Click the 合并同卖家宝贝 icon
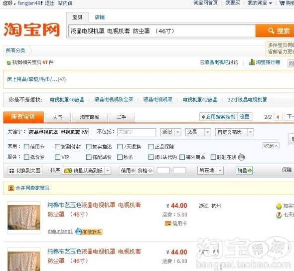Viewport: 294px width, 271px height. point(11,188)
